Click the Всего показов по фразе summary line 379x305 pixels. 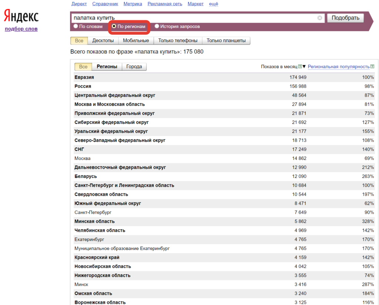point(137,52)
